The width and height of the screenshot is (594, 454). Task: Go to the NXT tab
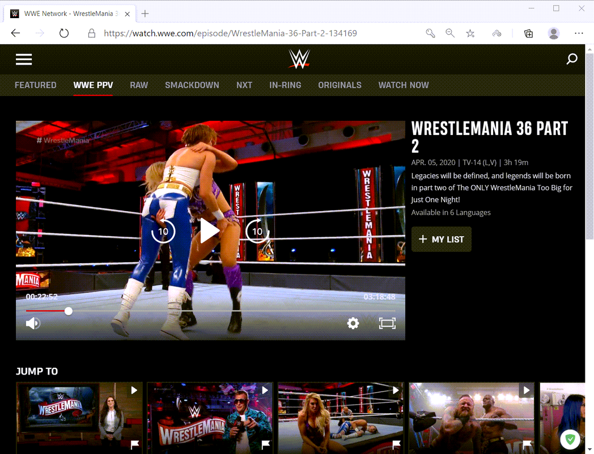click(x=244, y=85)
